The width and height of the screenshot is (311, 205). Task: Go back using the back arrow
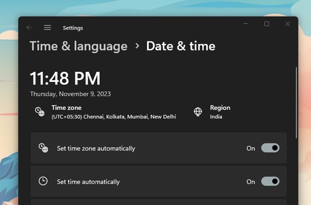(x=29, y=28)
